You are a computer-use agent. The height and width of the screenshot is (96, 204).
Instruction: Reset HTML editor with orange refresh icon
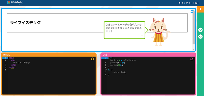(x=92, y=59)
